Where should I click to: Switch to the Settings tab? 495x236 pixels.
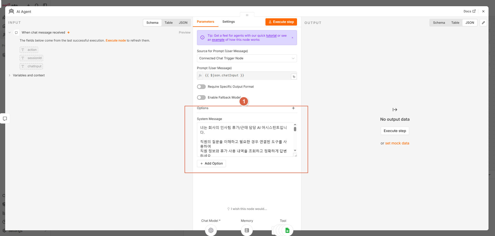point(229,22)
